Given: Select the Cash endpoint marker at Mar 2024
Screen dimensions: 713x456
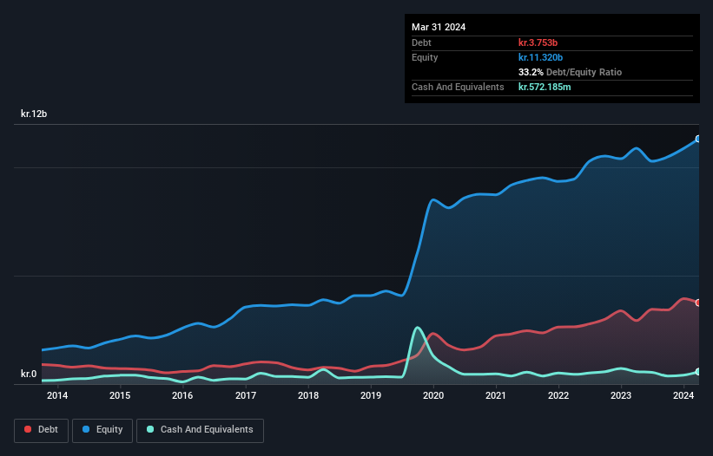Looking at the screenshot, I should pyautogui.click(x=698, y=372).
